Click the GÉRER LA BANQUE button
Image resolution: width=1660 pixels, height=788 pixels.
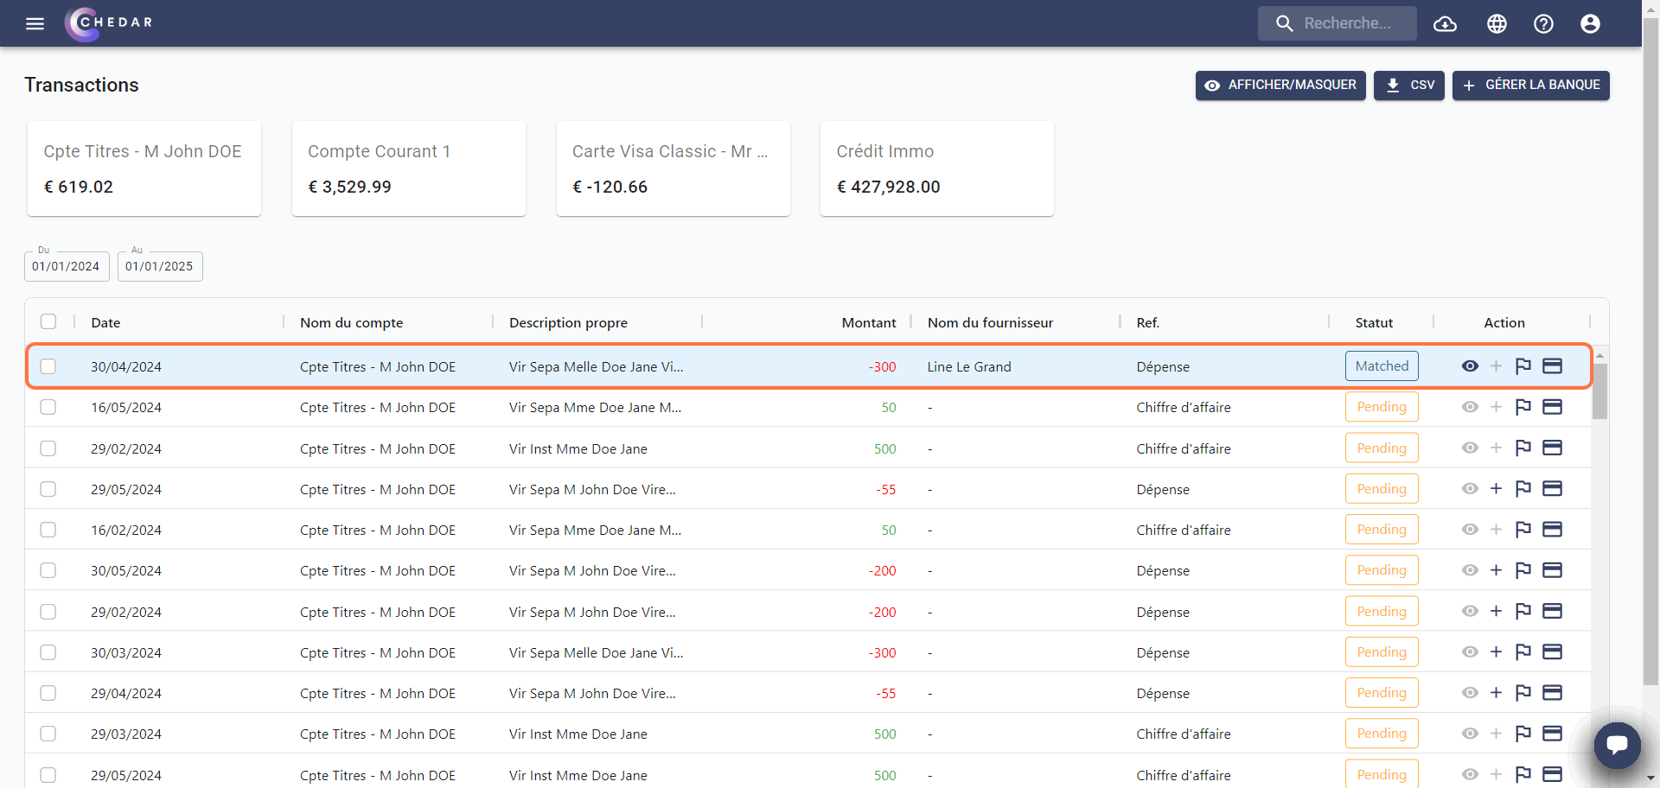point(1531,86)
